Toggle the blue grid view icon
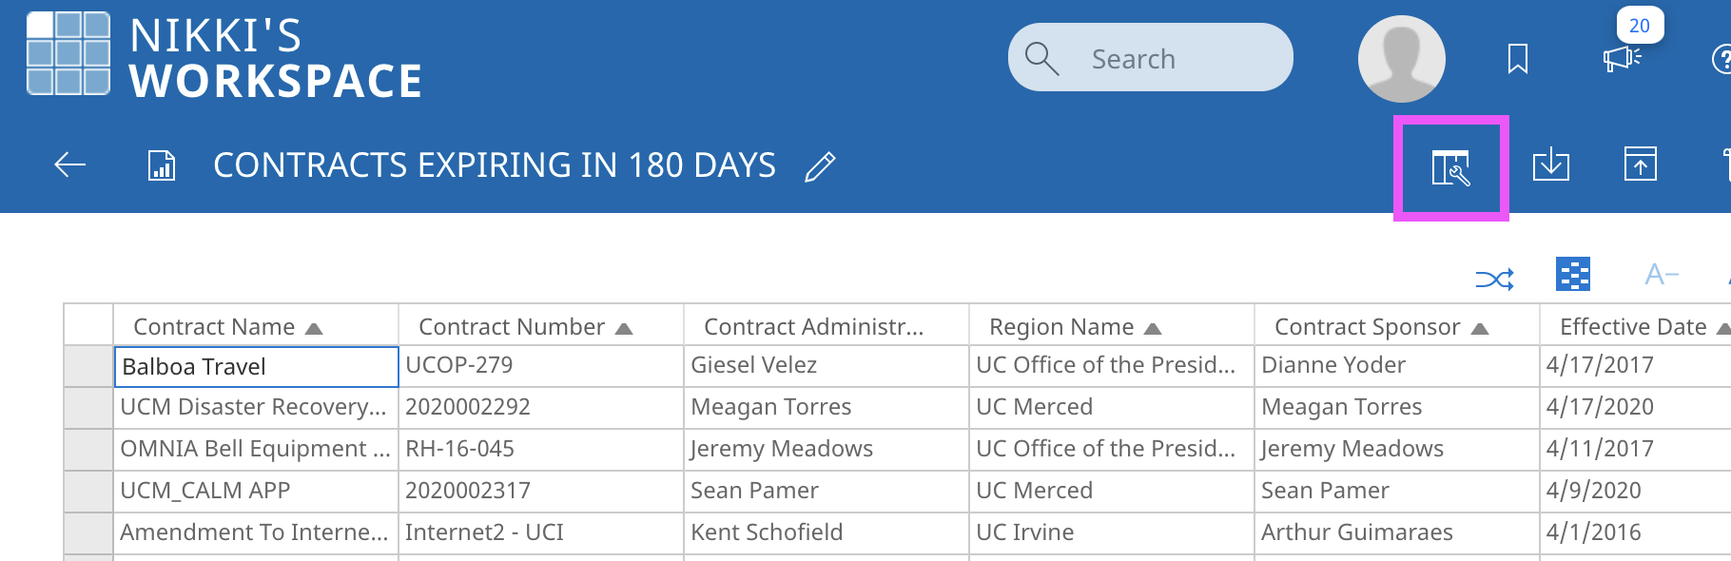 (x=1573, y=275)
